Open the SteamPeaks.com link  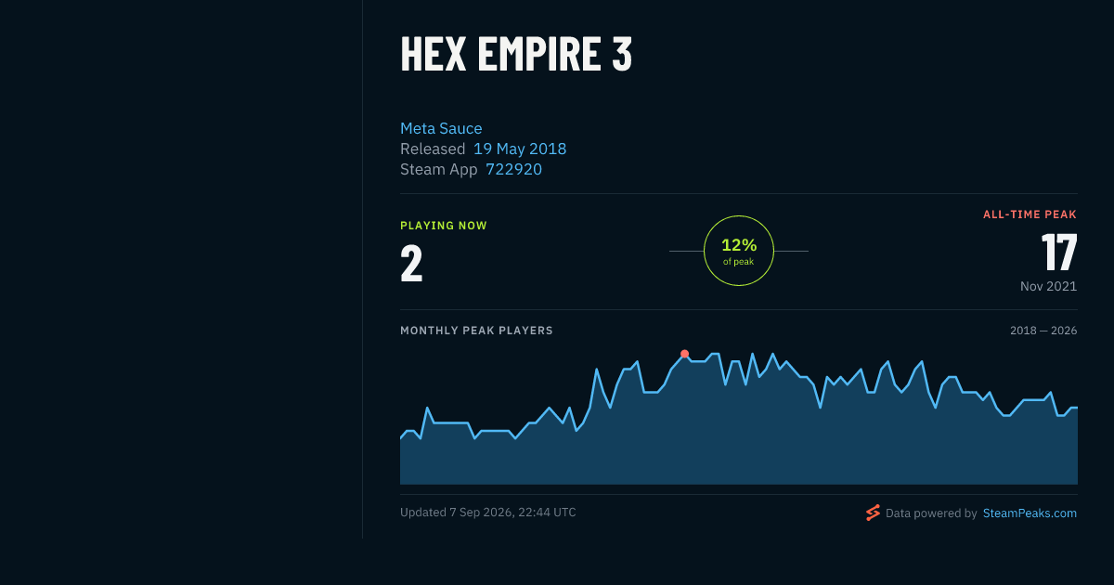tap(1030, 513)
